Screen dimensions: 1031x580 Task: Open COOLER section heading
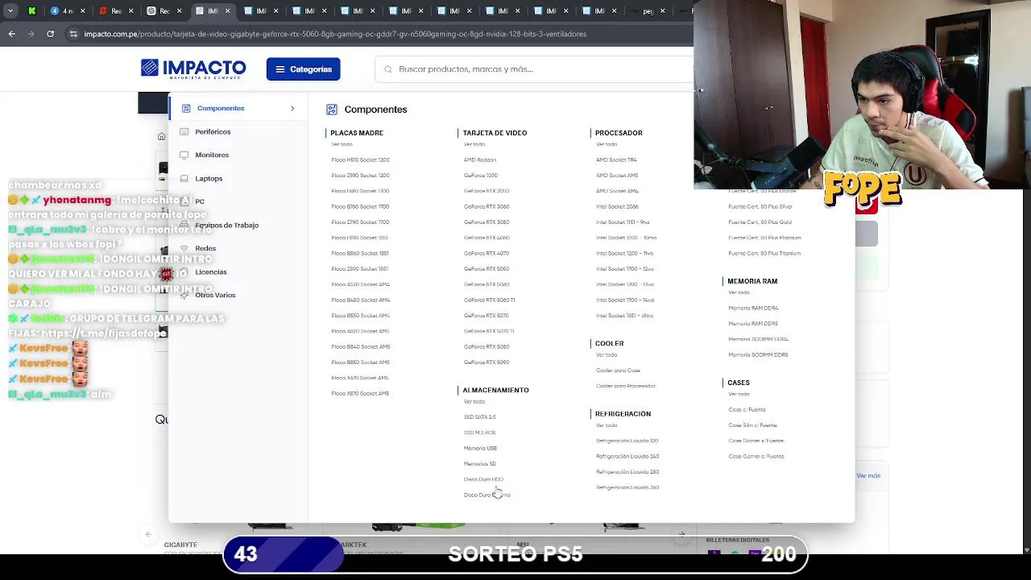[x=609, y=343]
